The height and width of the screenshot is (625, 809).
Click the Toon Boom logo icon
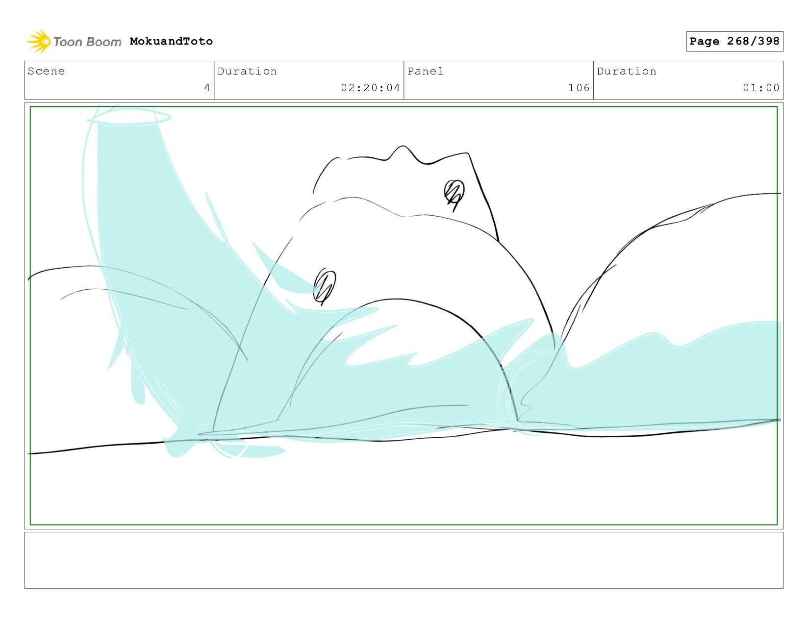pos(39,42)
